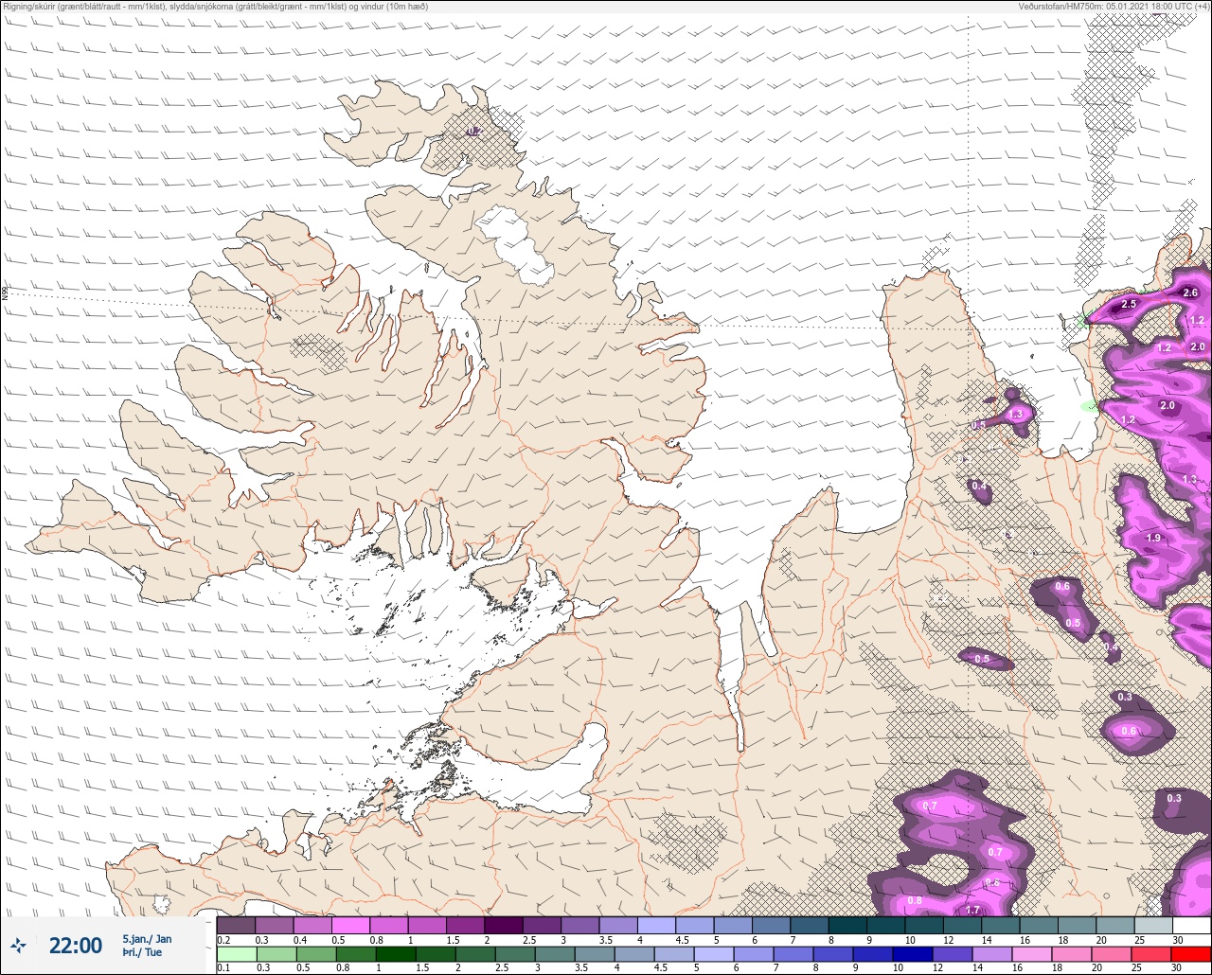Click the 2.6 snowfall value on the map

[1191, 293]
